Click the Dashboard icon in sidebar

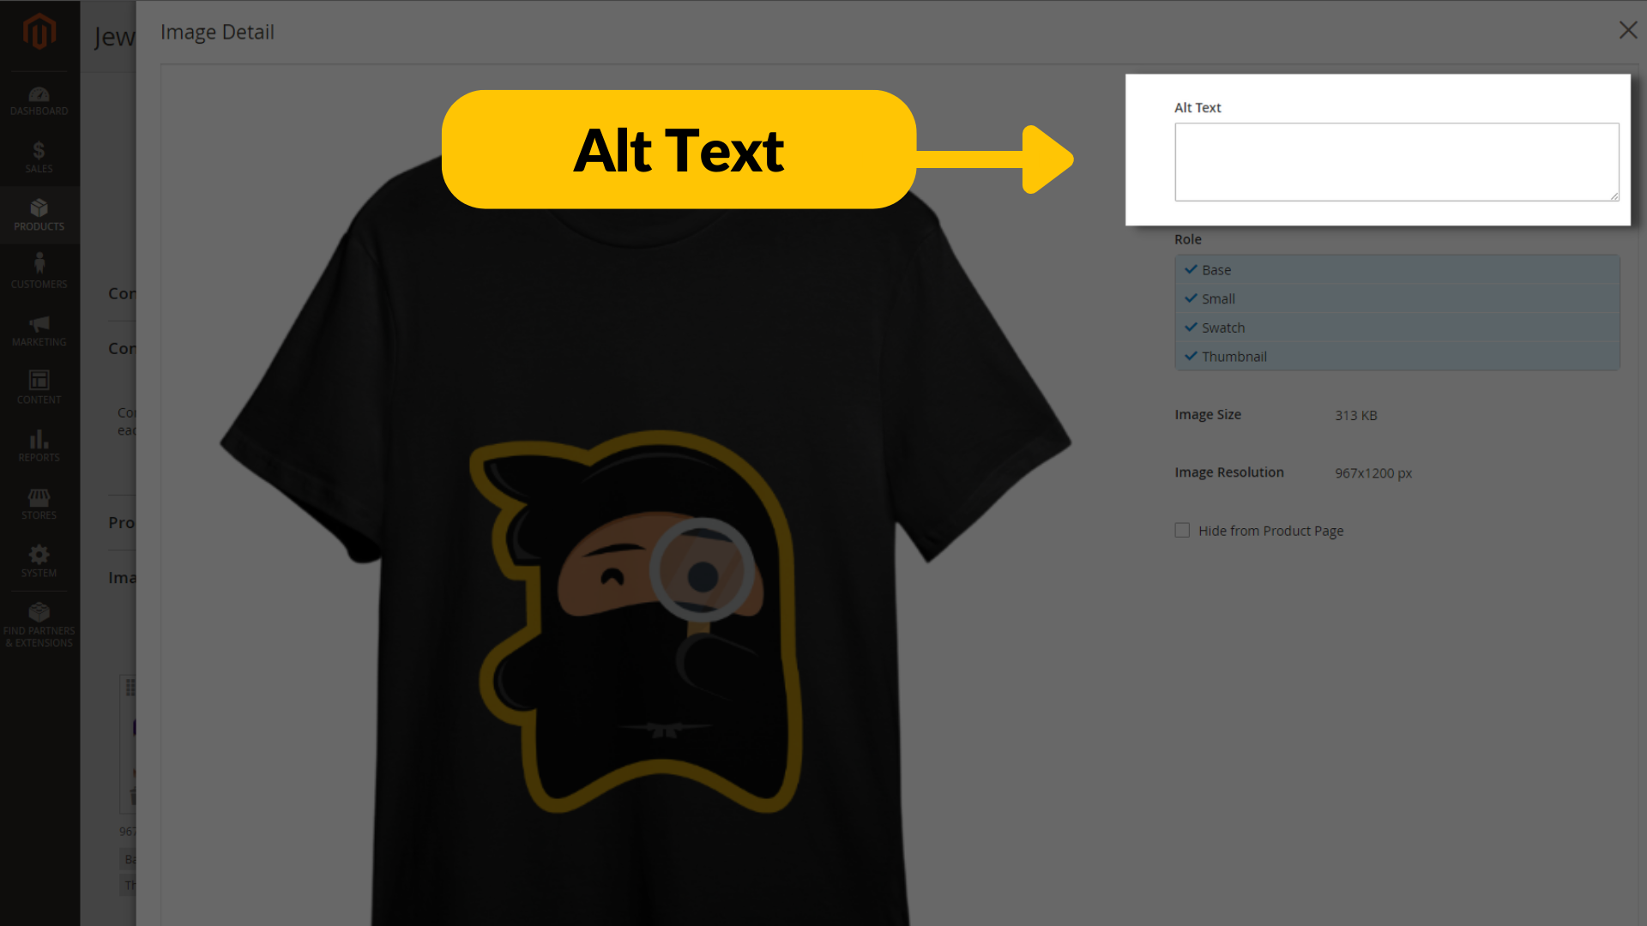click(39, 99)
